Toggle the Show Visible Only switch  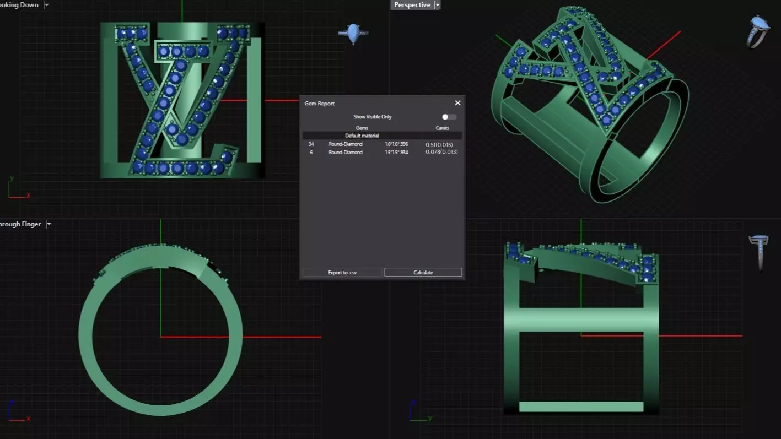[x=449, y=117]
